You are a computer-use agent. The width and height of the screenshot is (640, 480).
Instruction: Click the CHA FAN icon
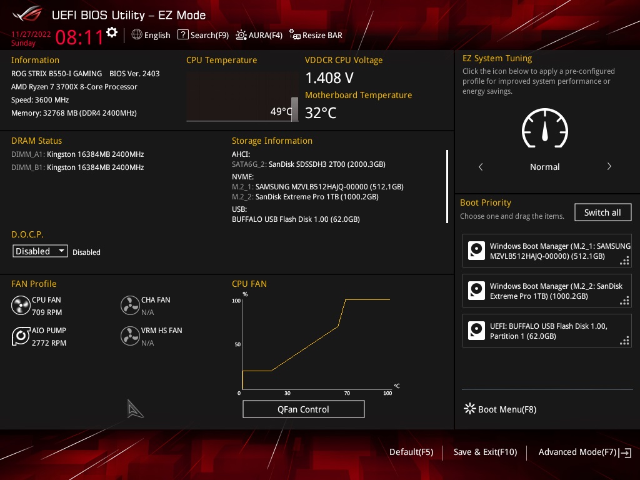pos(130,305)
